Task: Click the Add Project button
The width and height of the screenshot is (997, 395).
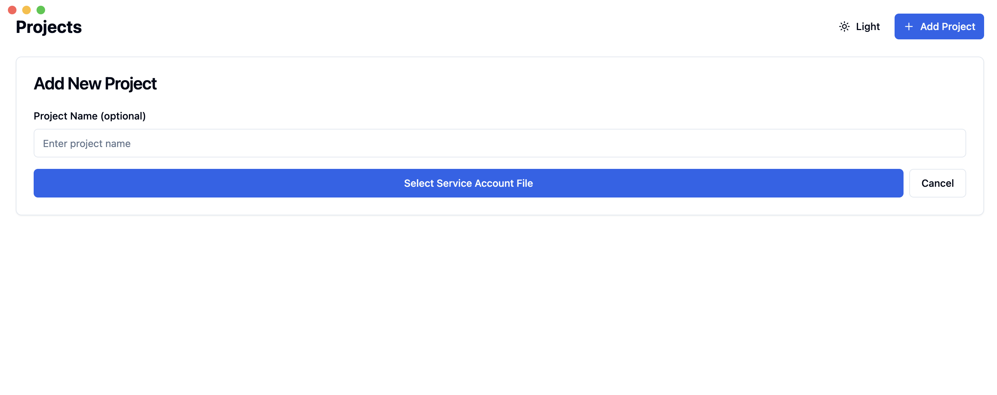Action: point(939,26)
